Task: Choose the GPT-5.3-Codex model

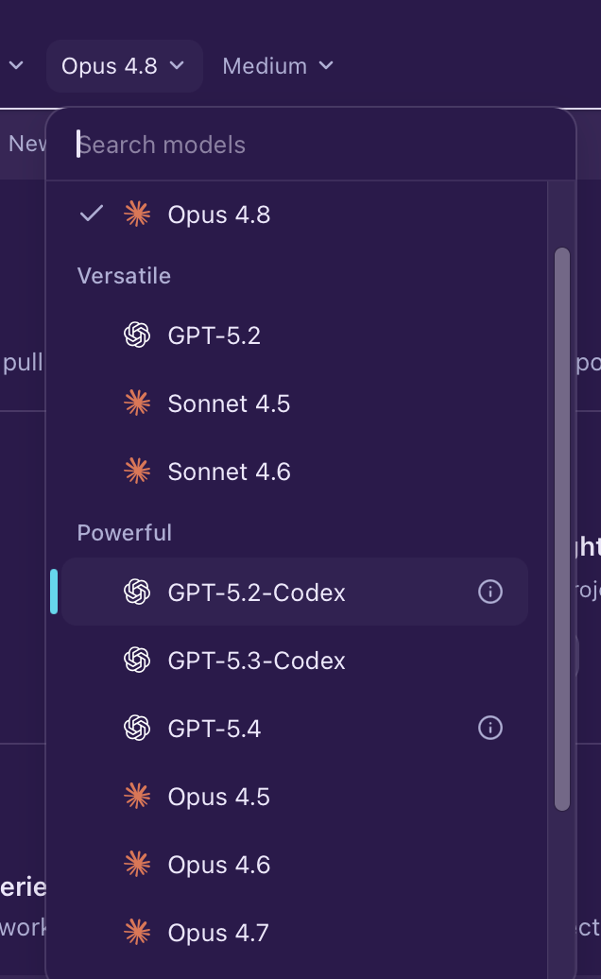Action: click(x=295, y=661)
